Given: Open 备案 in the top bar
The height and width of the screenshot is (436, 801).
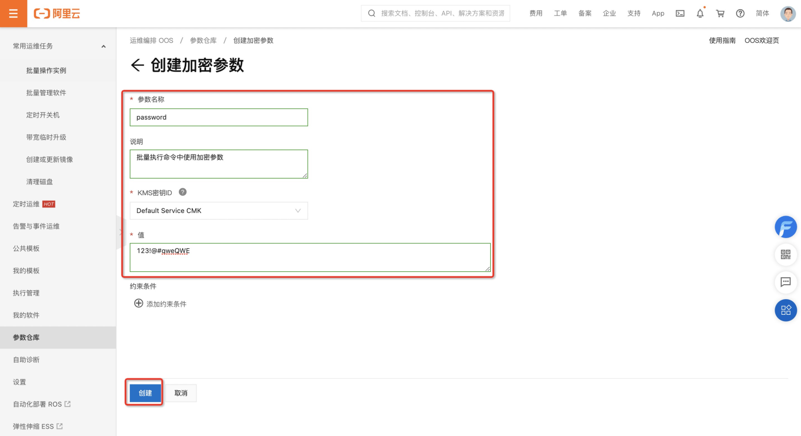Looking at the screenshot, I should click(x=585, y=13).
